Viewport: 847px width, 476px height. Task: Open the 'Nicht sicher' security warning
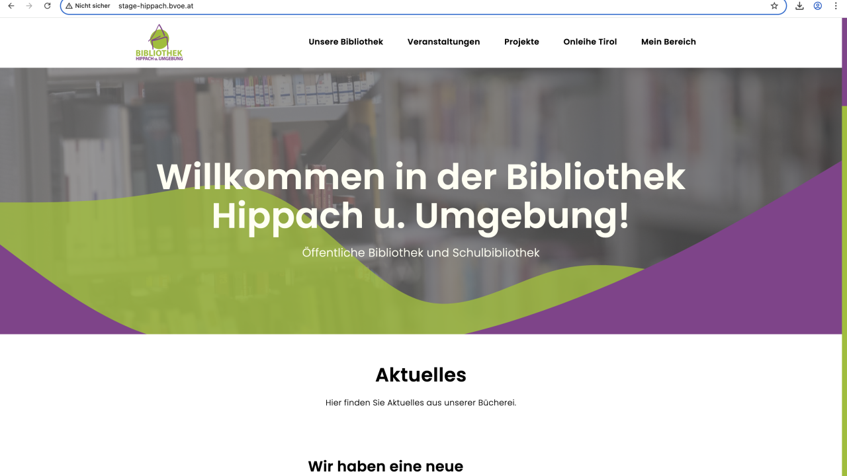(88, 6)
